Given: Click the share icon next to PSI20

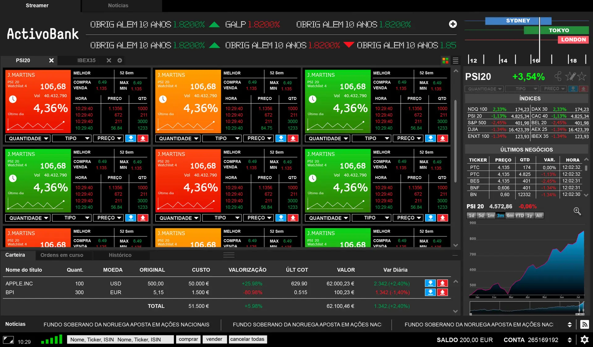Looking at the screenshot, I should (558, 76).
